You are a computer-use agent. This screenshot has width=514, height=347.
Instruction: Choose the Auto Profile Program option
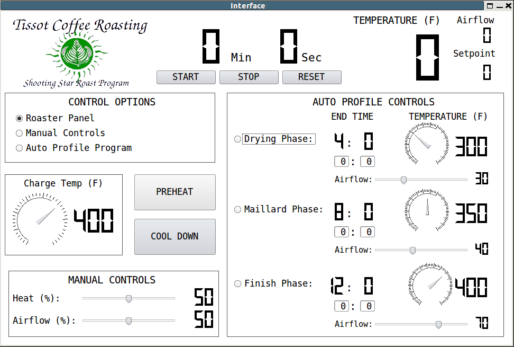point(20,148)
